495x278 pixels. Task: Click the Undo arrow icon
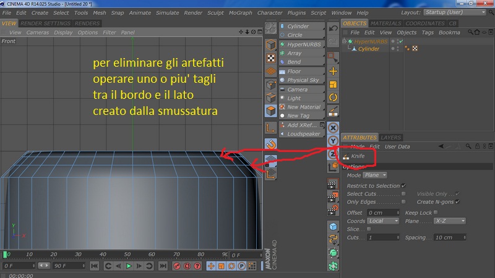[x=333, y=28]
